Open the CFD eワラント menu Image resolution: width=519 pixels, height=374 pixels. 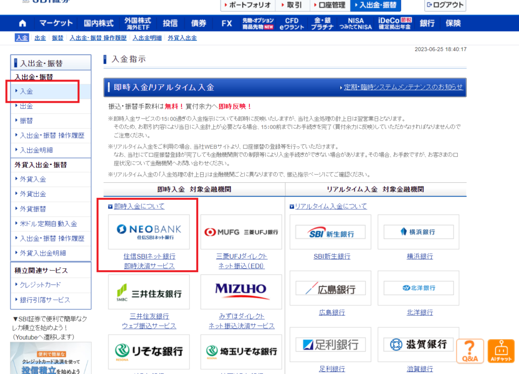tap(291, 23)
